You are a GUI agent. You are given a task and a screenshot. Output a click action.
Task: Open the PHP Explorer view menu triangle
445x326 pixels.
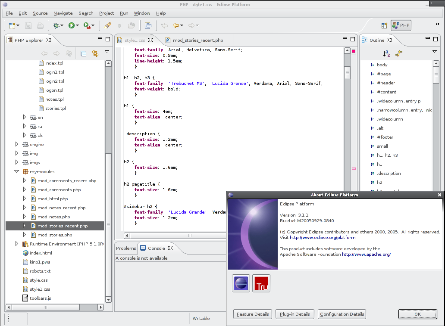[x=107, y=52]
